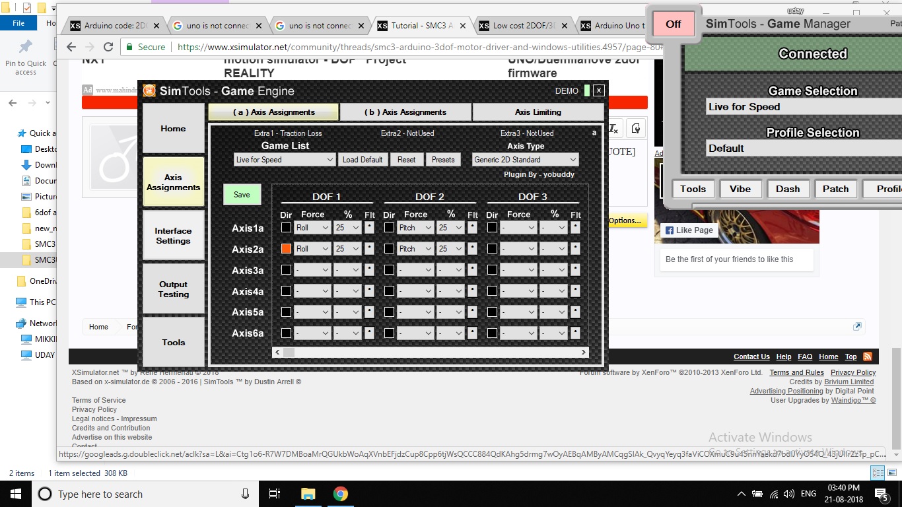Open the 'Low cost 2DOF' browser tab

click(x=524, y=26)
